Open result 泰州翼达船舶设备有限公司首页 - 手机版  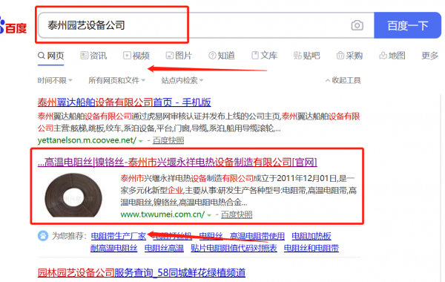[x=125, y=102]
